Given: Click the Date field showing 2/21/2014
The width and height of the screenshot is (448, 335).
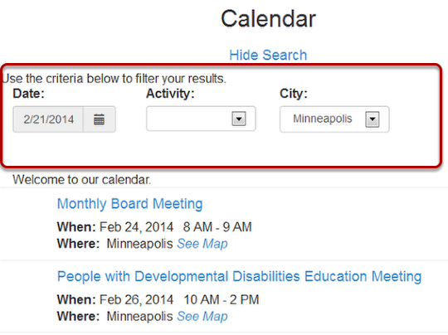Looking at the screenshot, I should [x=48, y=119].
